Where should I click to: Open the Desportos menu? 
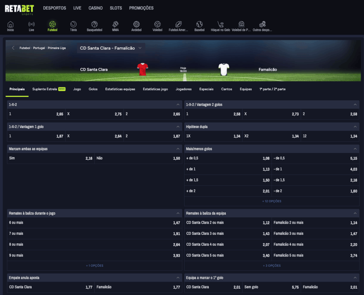(54, 8)
